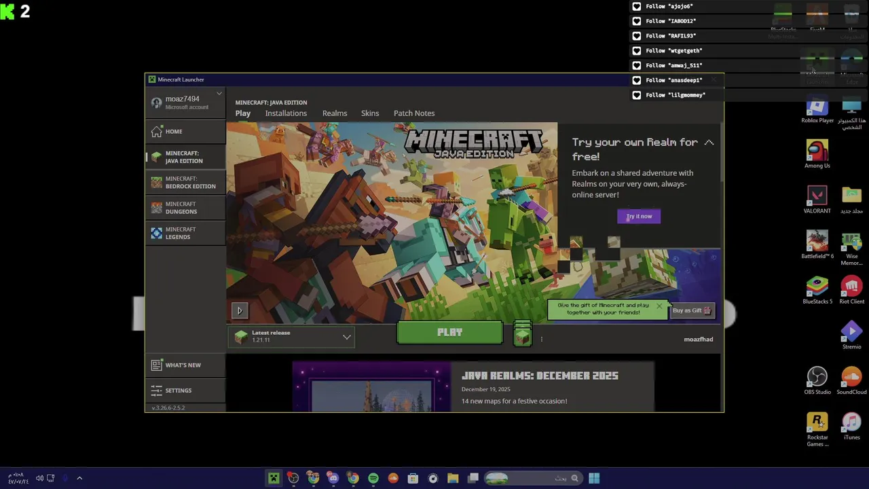Collapse the Realm free trial panel
Image resolution: width=869 pixels, height=489 pixels.
click(x=709, y=143)
